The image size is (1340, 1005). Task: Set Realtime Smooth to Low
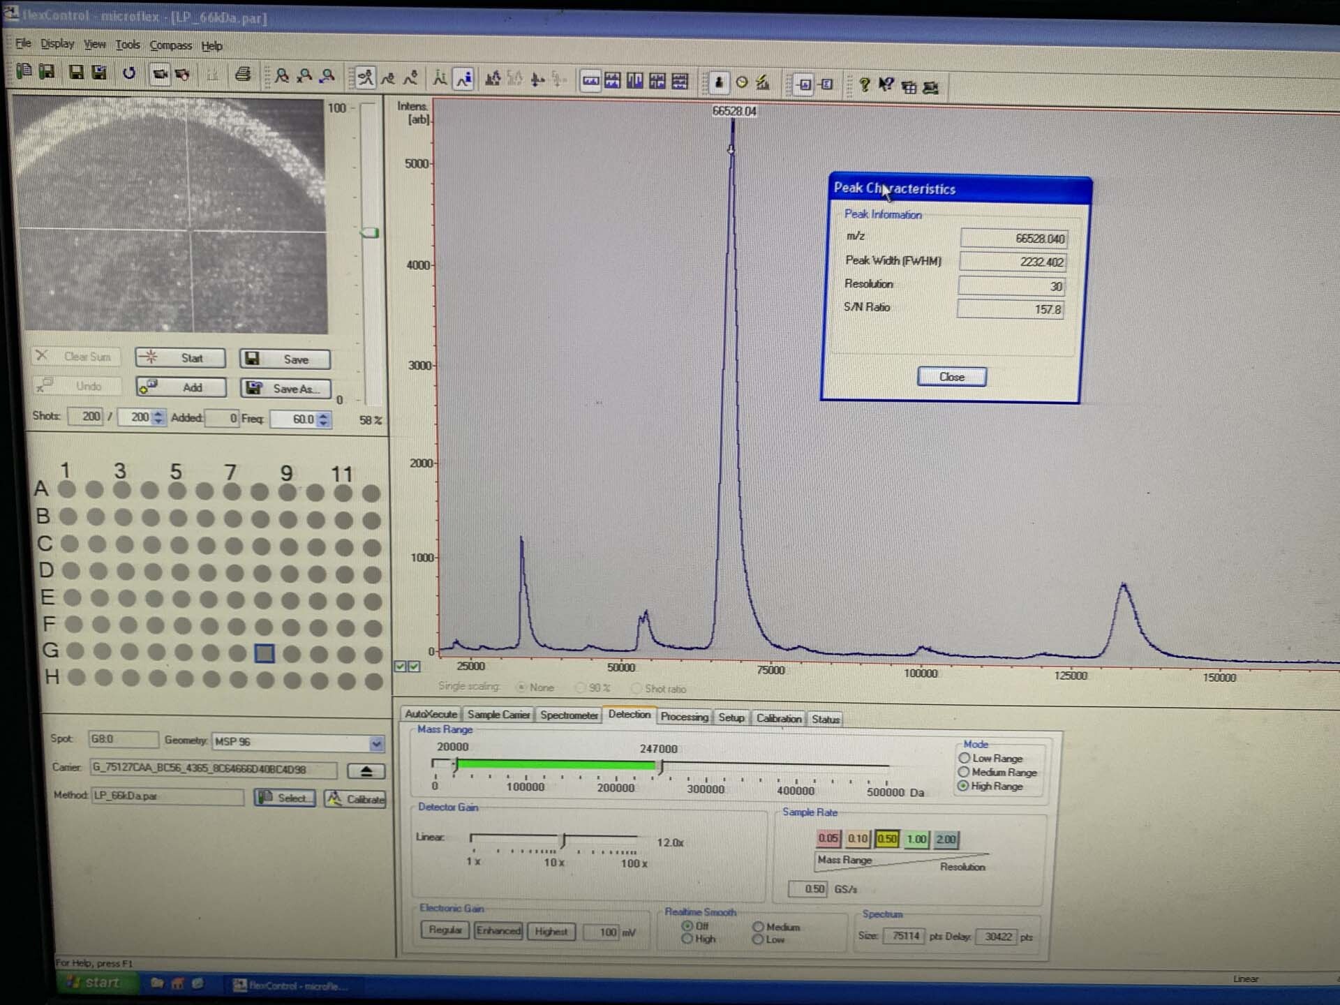[758, 939]
